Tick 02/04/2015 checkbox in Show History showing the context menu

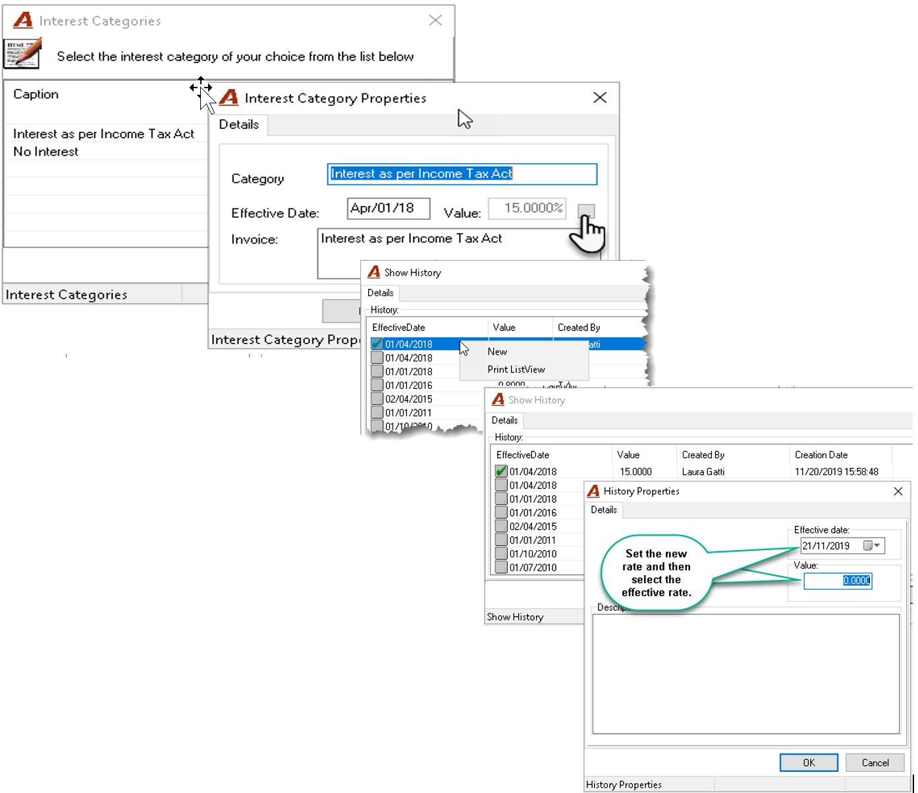pos(377,399)
